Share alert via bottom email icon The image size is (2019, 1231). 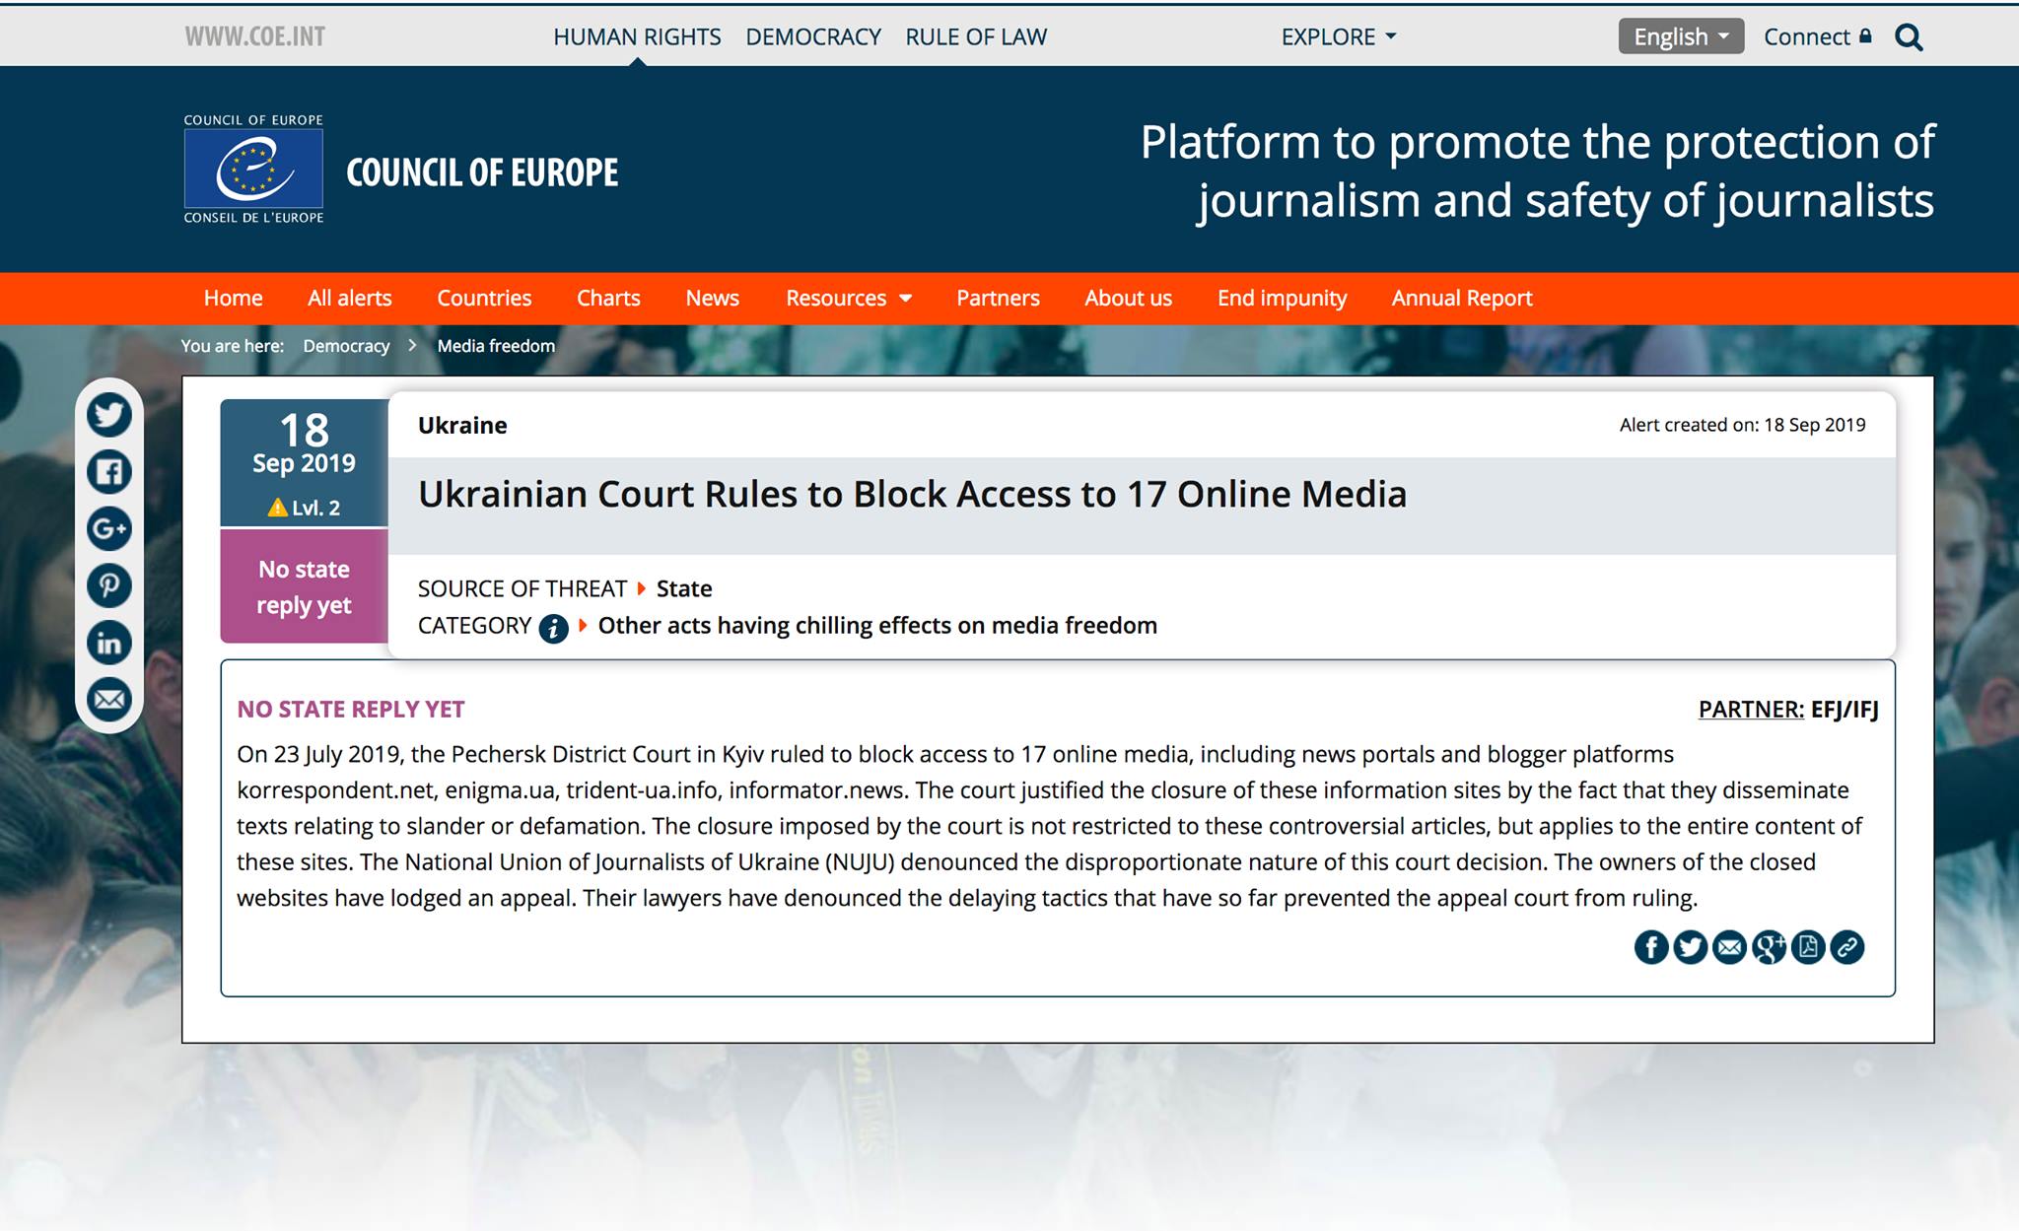(x=1729, y=947)
